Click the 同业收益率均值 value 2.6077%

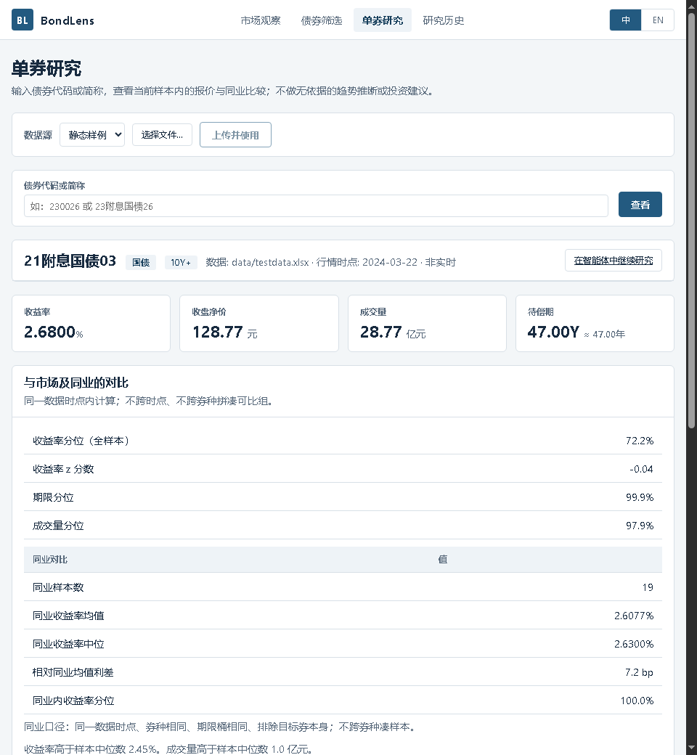pos(633,616)
